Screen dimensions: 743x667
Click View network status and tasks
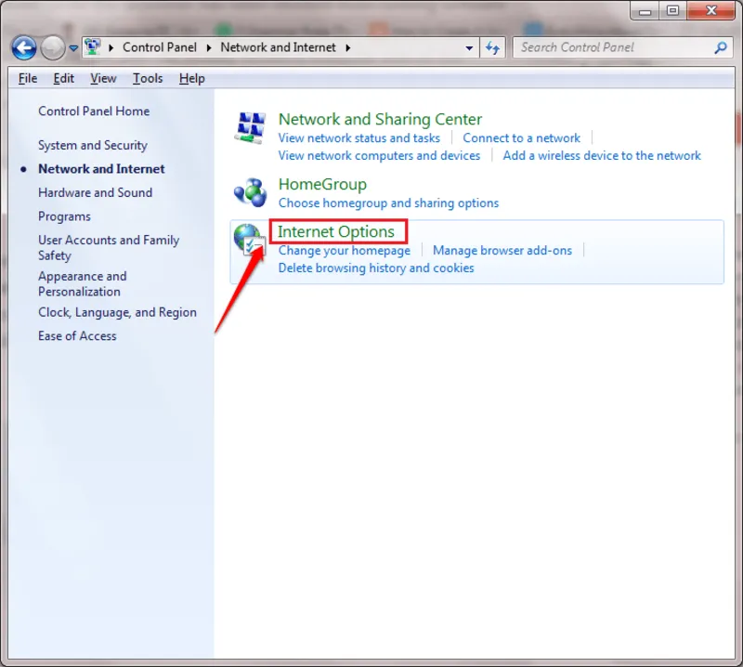point(359,137)
